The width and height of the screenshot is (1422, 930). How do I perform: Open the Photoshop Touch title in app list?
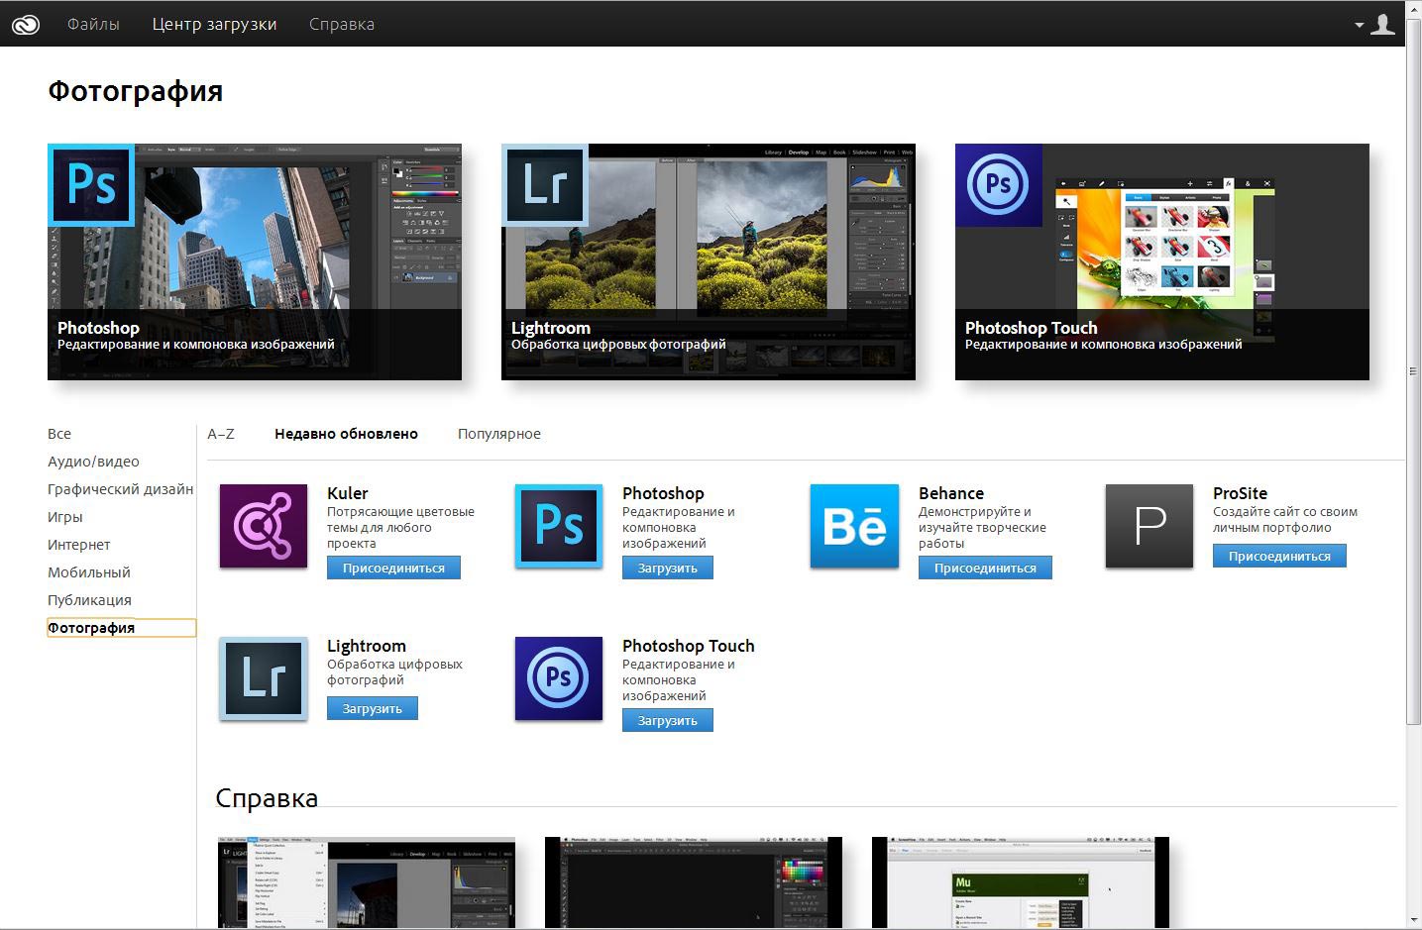689,646
